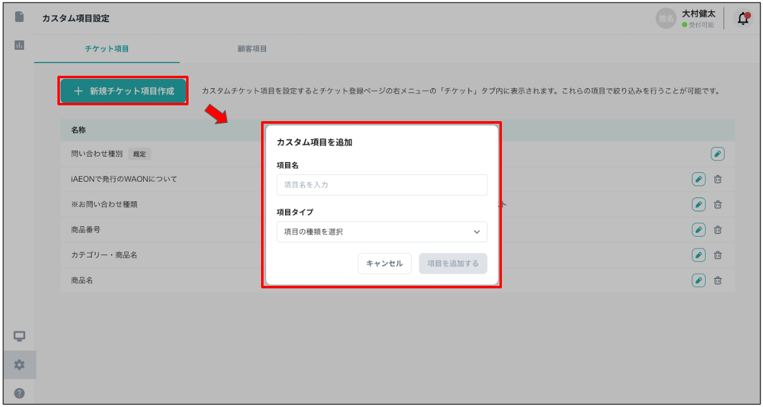Viewport: 763px width, 407px height.
Task: Click the monitor icon in sidebar
Action: 20,336
